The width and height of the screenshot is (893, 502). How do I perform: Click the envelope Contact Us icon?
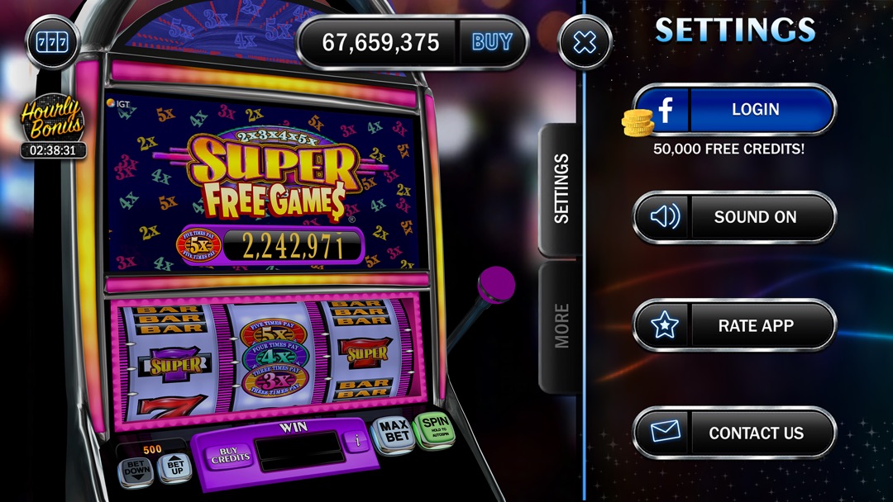(x=664, y=432)
